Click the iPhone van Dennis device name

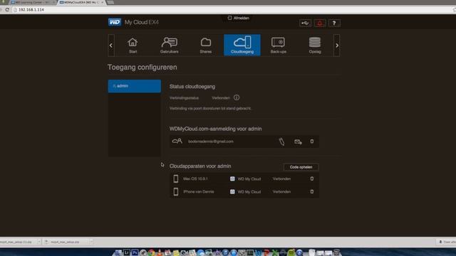[x=199, y=191]
